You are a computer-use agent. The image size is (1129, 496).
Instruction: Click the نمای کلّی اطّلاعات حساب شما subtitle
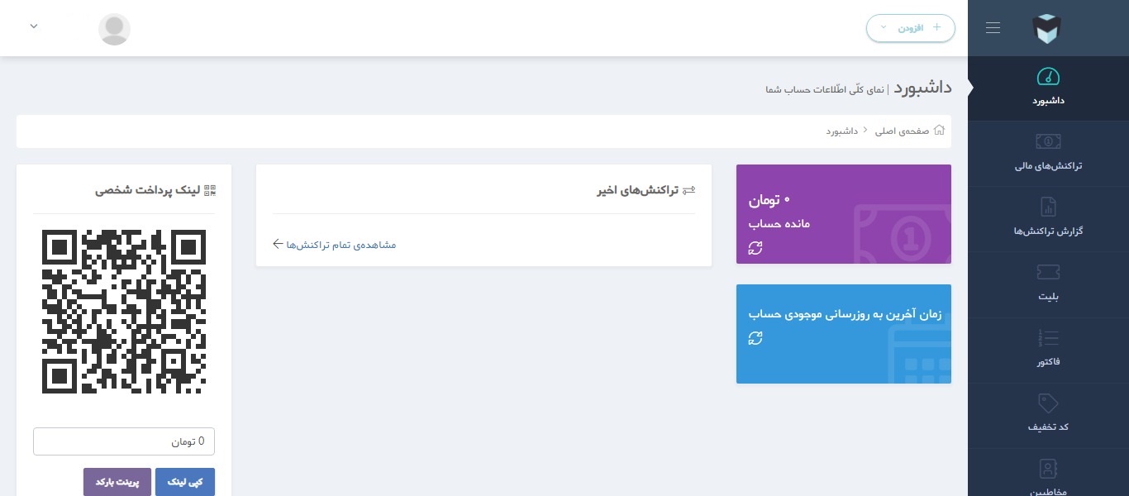pos(825,89)
